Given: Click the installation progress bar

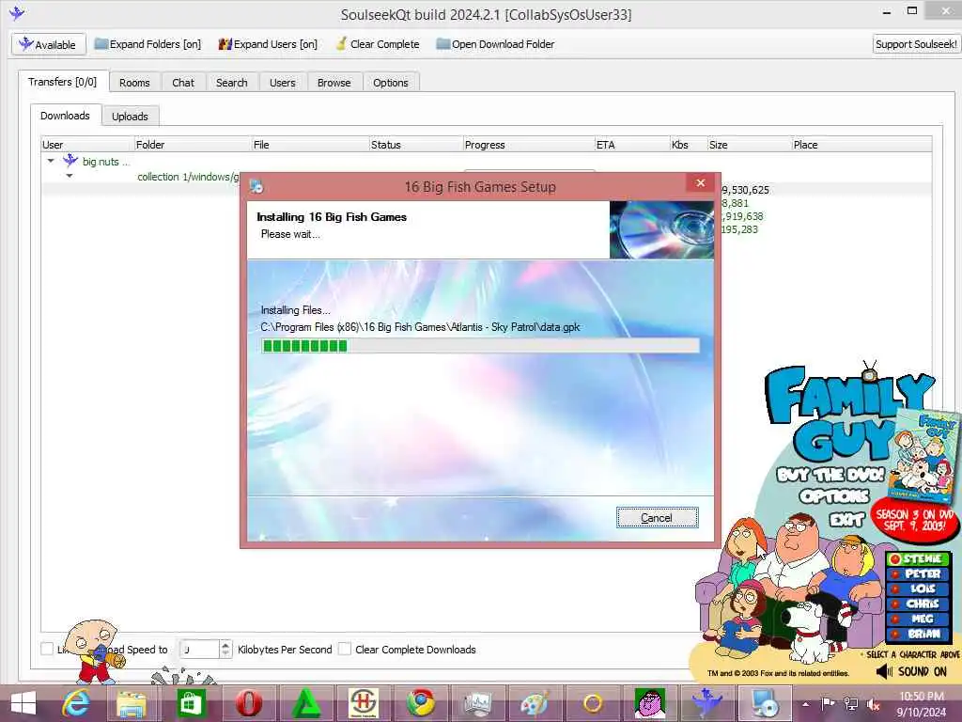Looking at the screenshot, I should [480, 346].
